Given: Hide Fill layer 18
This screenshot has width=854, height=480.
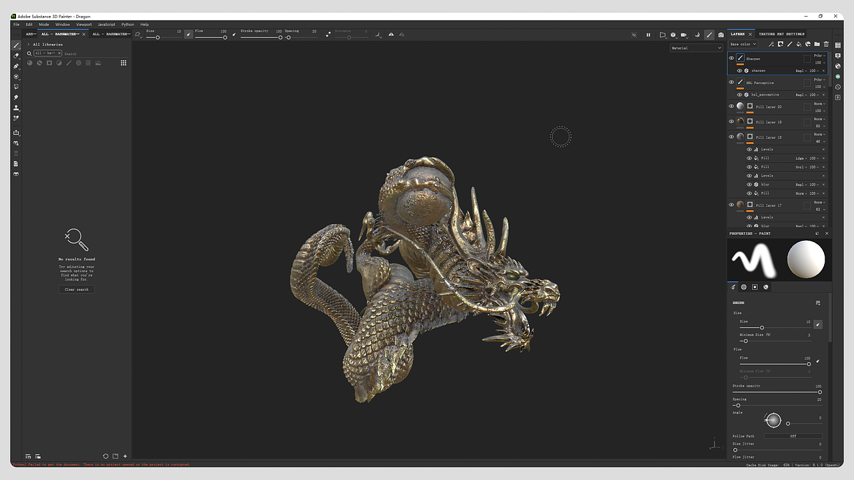Looking at the screenshot, I should tap(731, 137).
